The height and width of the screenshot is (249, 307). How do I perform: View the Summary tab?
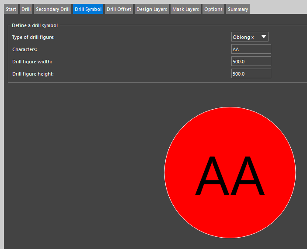coord(237,9)
